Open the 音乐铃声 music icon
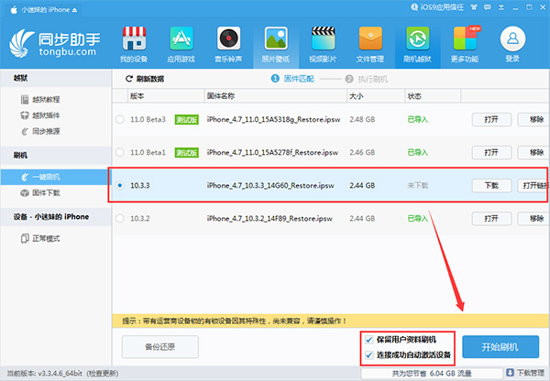The width and height of the screenshot is (550, 381). 228,45
